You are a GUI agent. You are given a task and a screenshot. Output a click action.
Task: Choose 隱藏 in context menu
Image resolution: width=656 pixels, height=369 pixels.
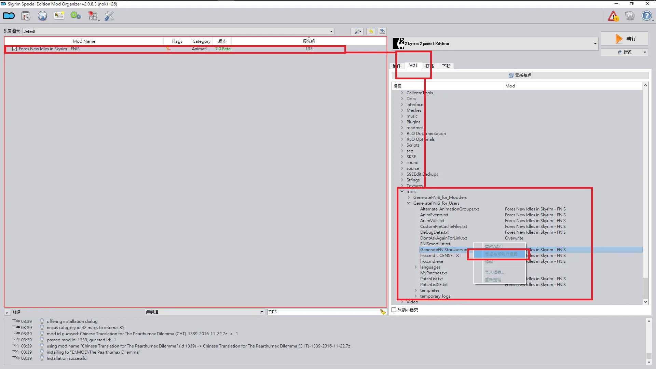coord(489,262)
